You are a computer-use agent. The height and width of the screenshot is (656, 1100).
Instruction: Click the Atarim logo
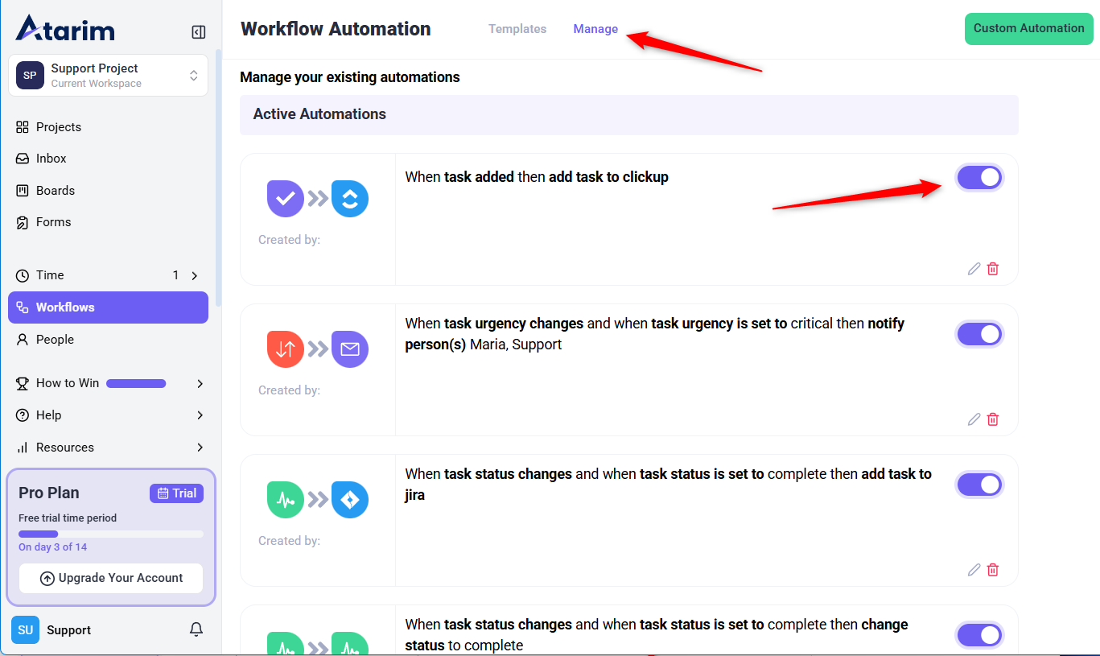[65, 29]
